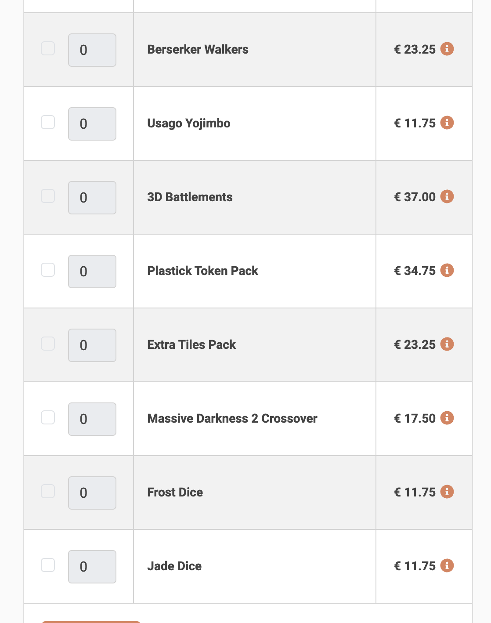
Task: Tick Massive Darkness 2 Crossover checkbox
Action: (48, 417)
